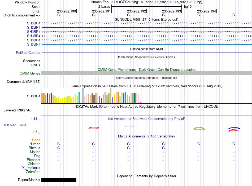Click the Mouse species label
Screen dimensions: 252x186
35,152
